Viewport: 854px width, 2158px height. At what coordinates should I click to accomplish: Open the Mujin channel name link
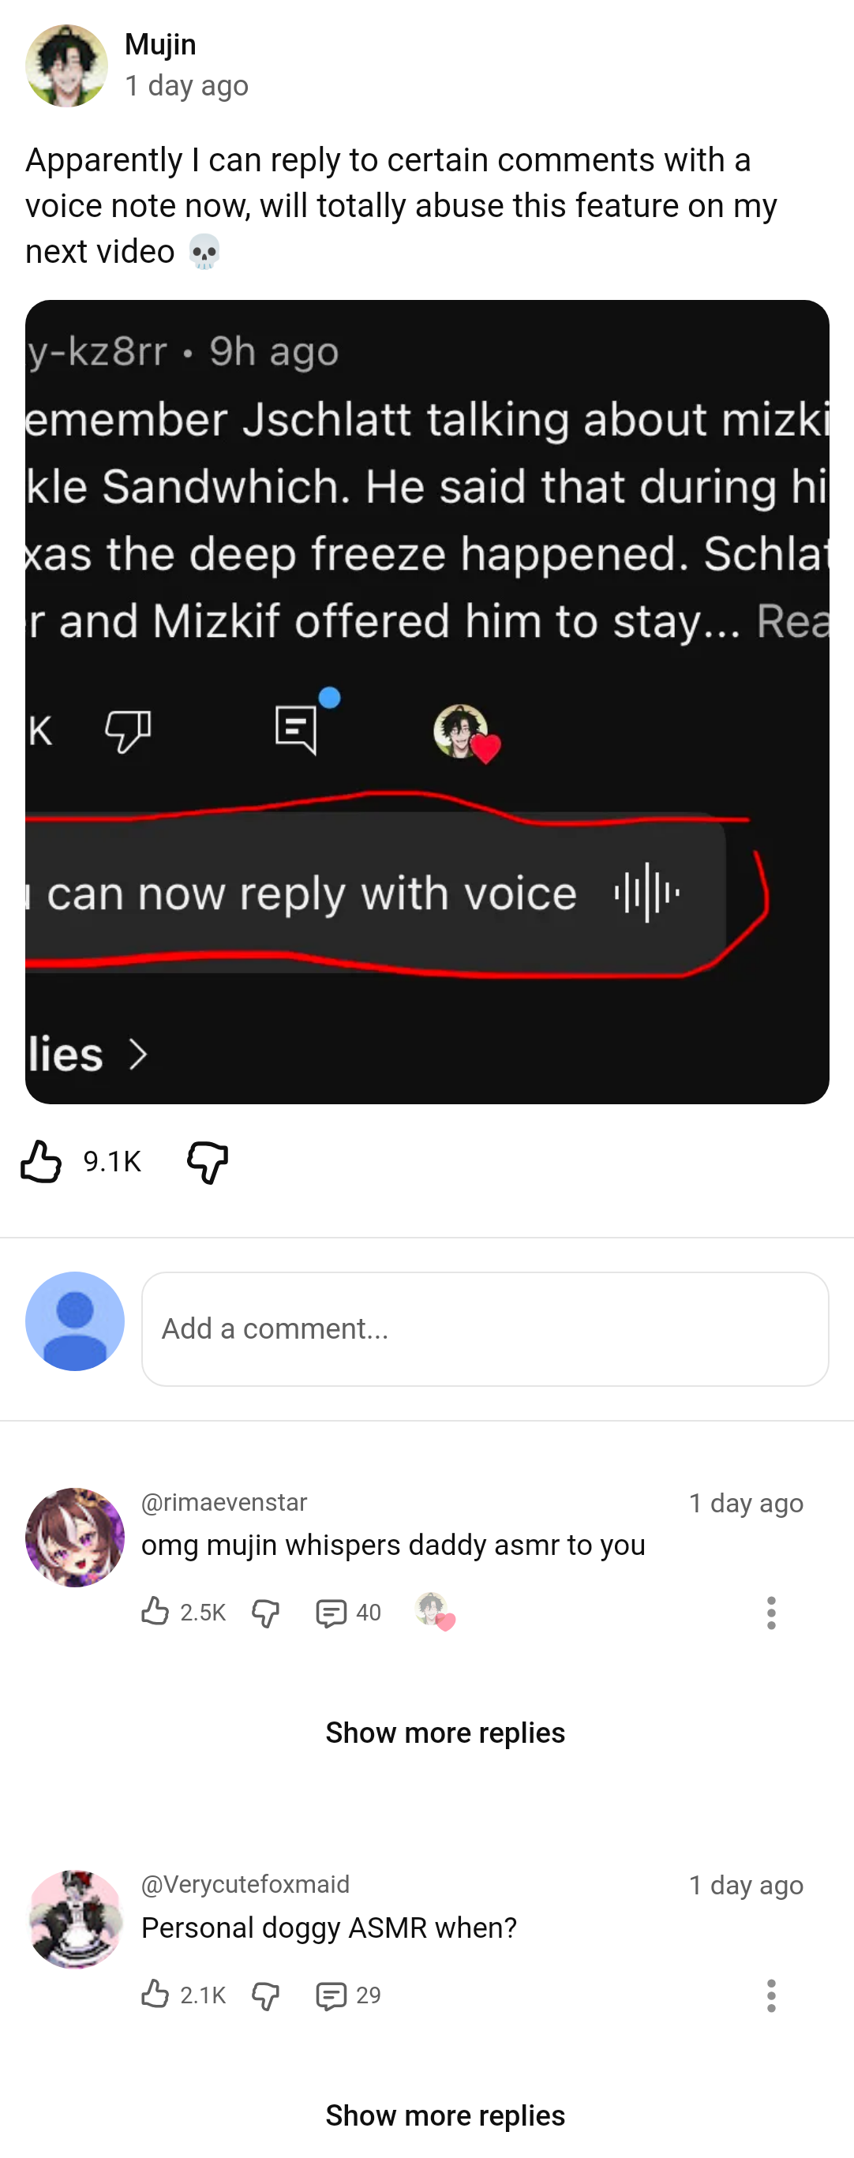160,44
